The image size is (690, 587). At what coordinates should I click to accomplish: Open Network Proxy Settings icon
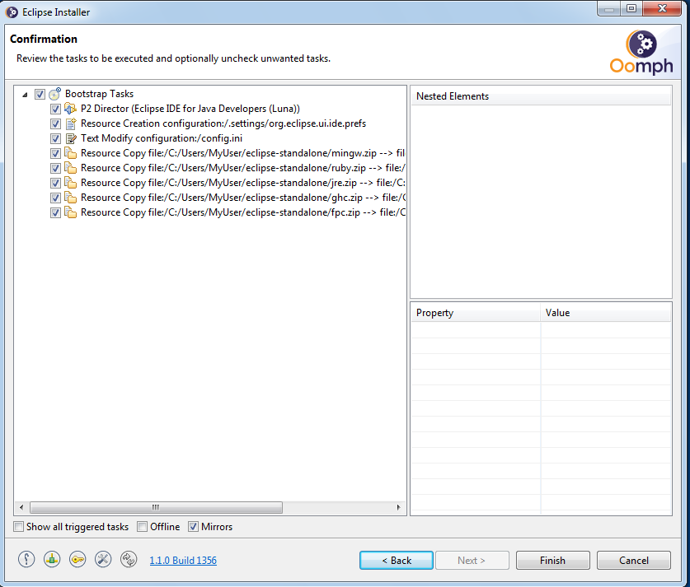point(52,559)
